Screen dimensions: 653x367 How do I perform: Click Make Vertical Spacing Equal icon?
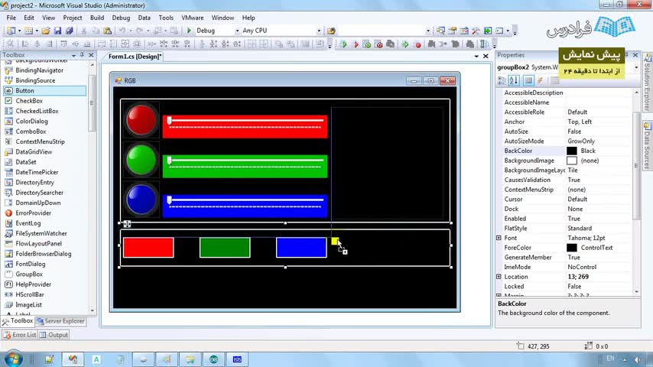pyautogui.click(x=202, y=44)
